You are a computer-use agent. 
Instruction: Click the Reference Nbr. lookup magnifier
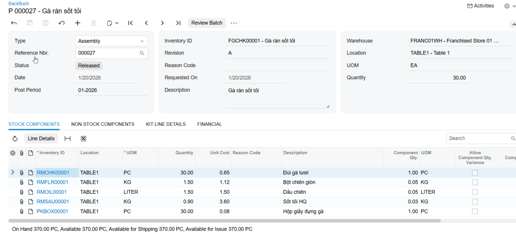click(142, 53)
